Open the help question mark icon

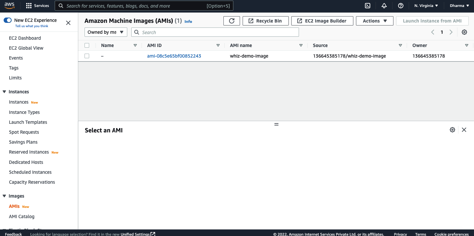tap(401, 6)
